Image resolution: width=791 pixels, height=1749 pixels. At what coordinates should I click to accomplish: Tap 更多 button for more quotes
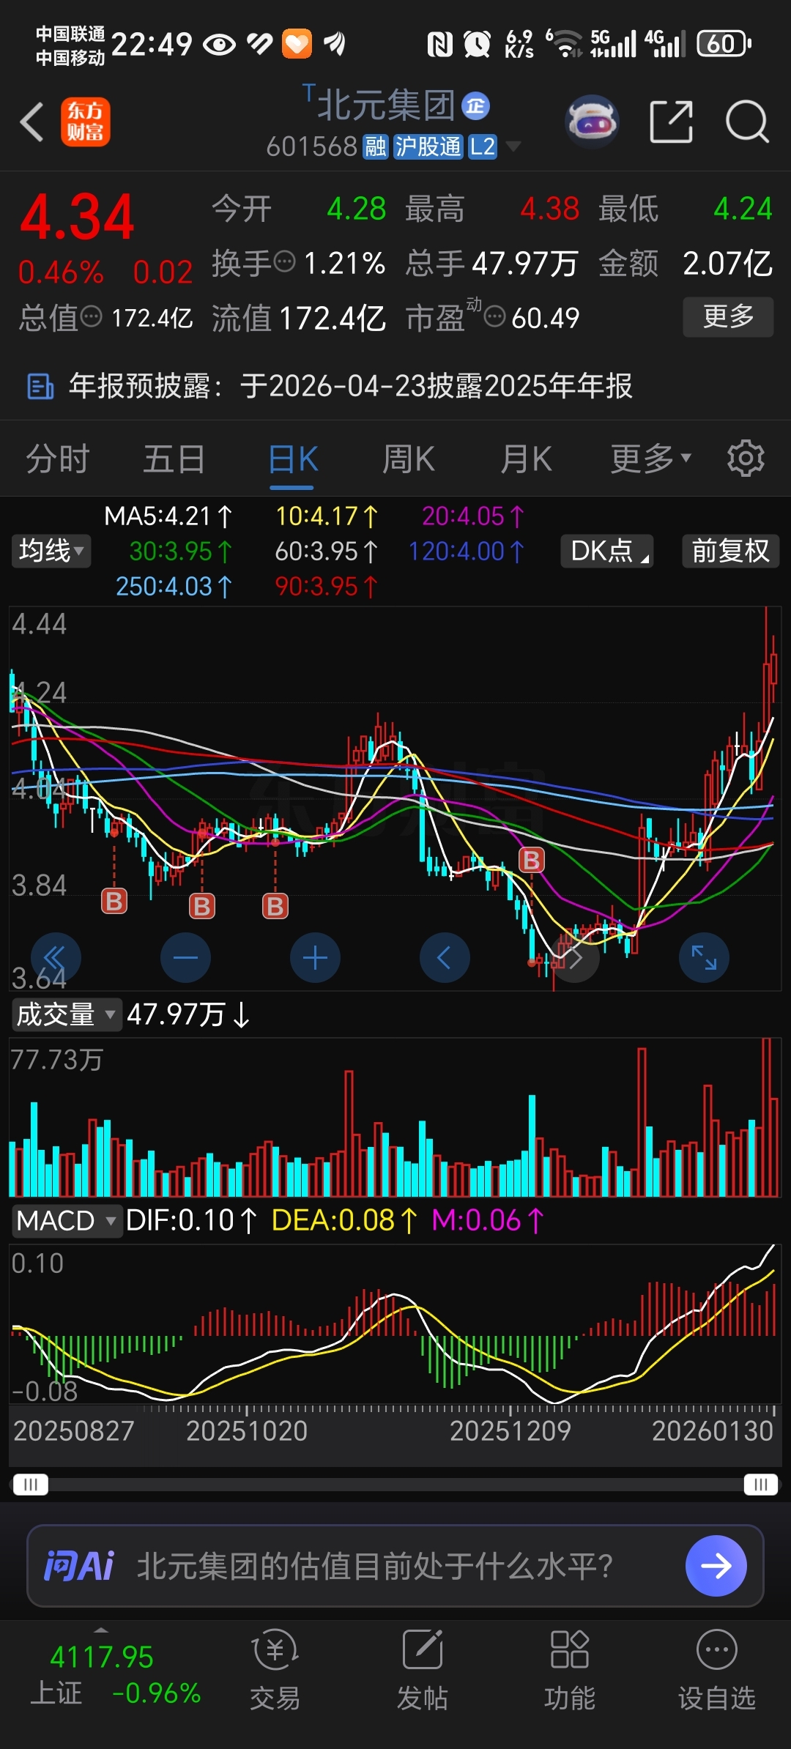click(x=728, y=317)
